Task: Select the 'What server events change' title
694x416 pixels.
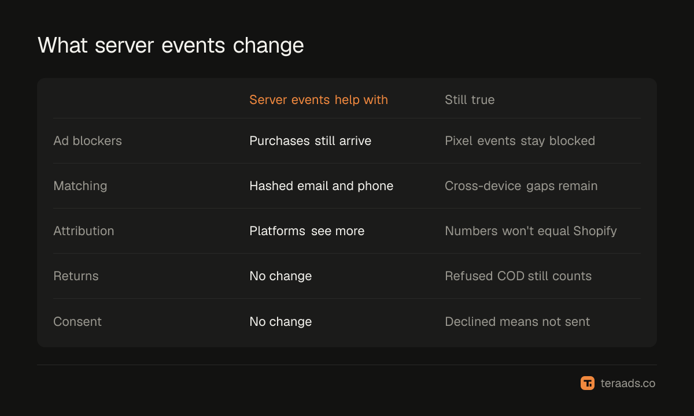Action: [x=171, y=45]
